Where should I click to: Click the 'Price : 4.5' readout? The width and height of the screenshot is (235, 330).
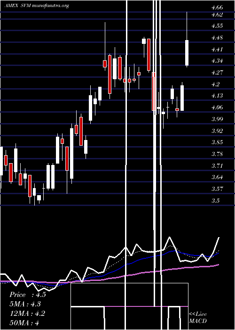pyautogui.click(x=27, y=295)
